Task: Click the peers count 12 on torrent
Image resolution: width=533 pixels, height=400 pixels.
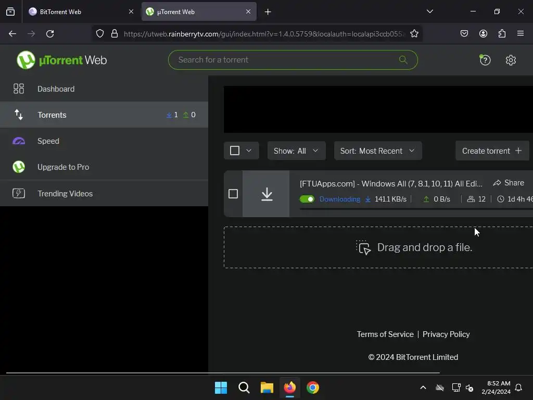Action: click(477, 199)
